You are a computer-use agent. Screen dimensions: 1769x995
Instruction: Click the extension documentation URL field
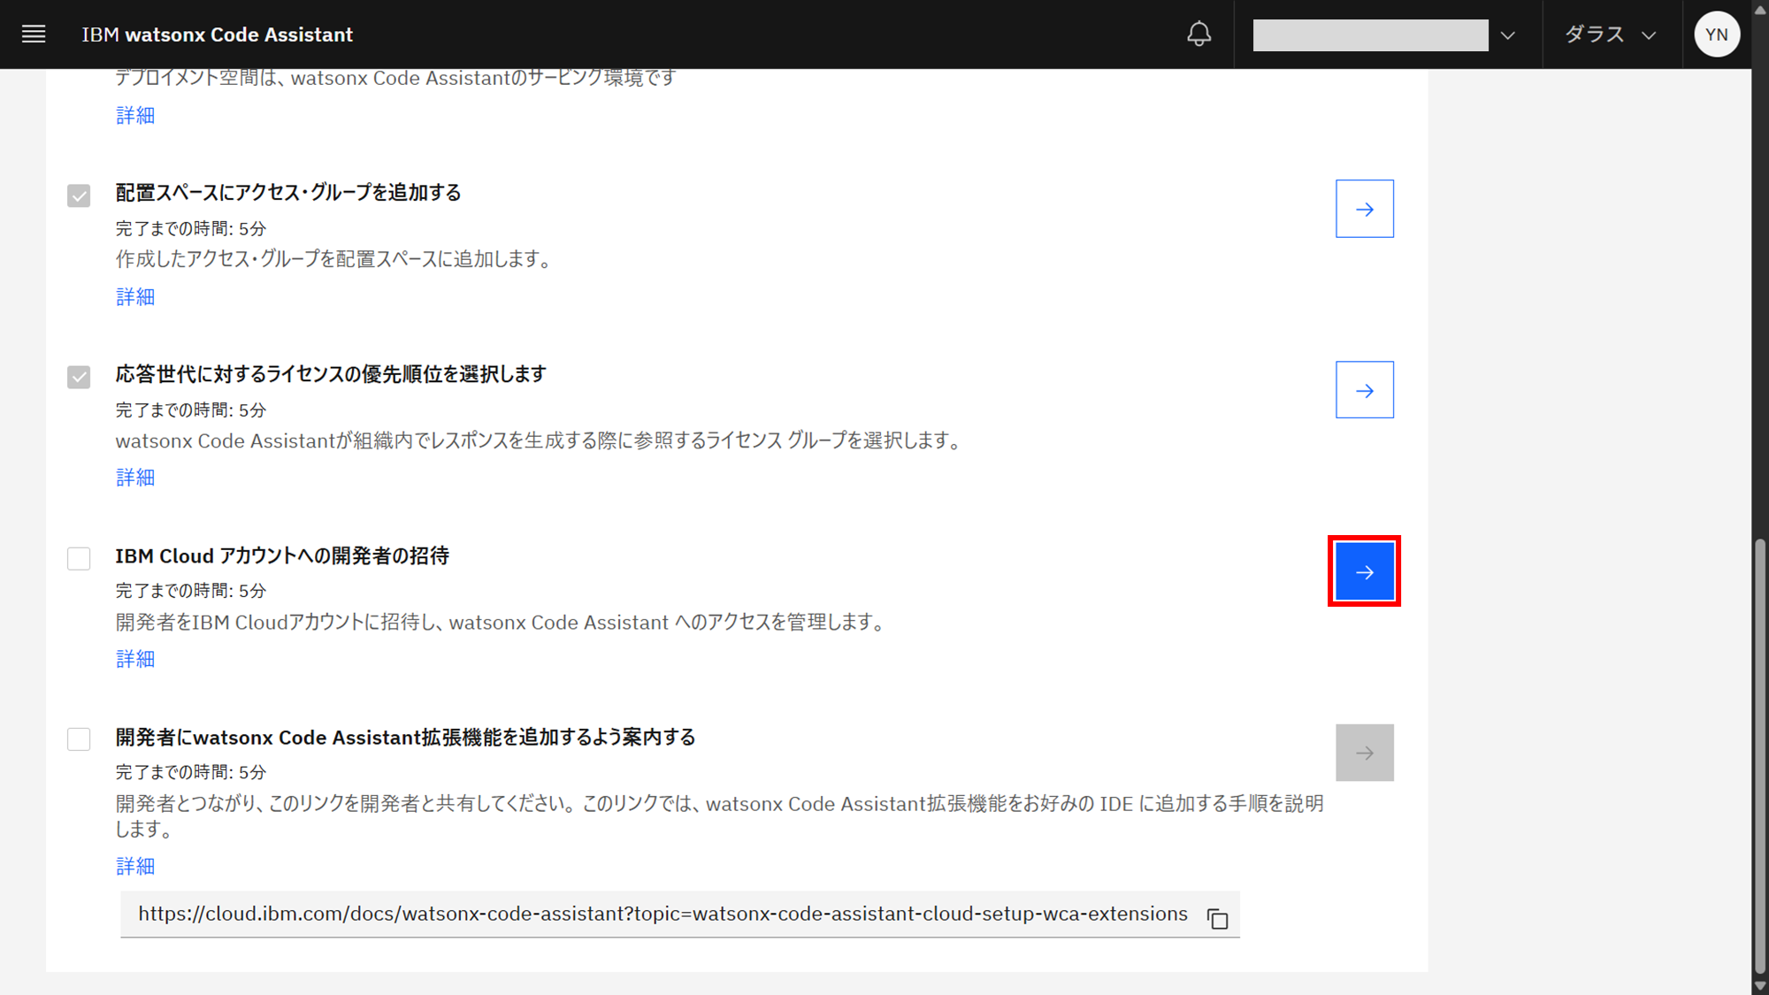[662, 915]
